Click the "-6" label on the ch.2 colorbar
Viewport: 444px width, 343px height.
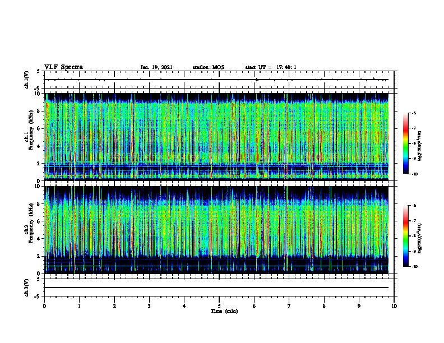click(414, 206)
